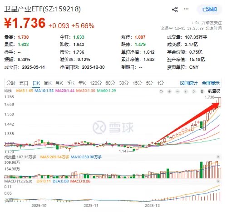Screen dimensions: 227x212
Task: Select the 5分 interval tab
Action: pos(149,83)
